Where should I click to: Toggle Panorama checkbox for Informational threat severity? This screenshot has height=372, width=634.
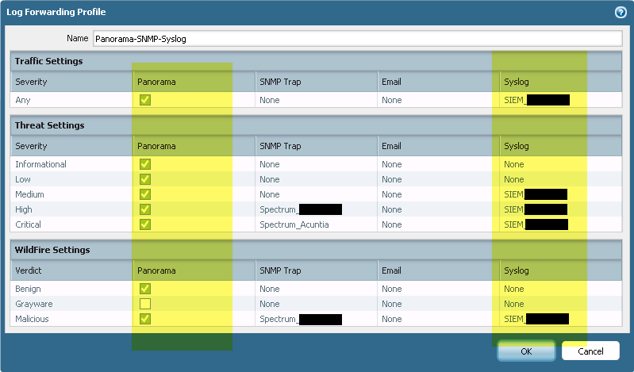coord(144,164)
